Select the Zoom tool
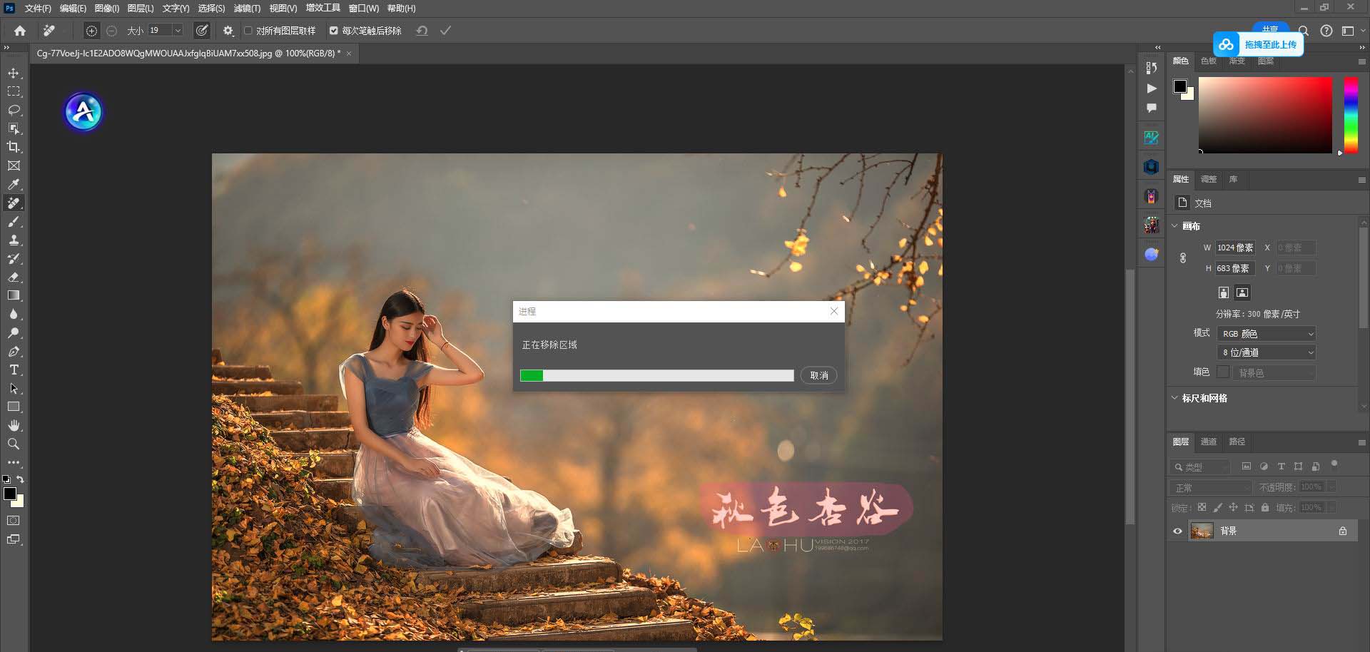The height and width of the screenshot is (652, 1370). point(14,444)
